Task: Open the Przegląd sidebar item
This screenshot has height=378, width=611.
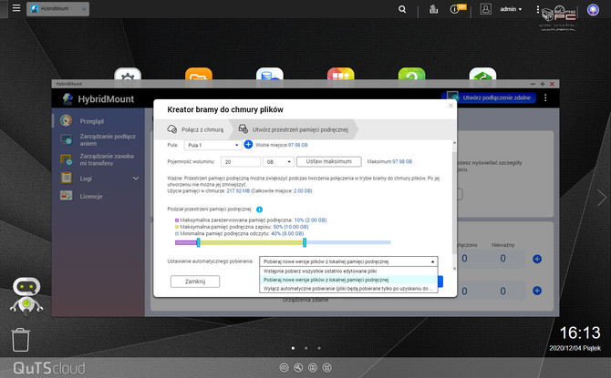Action: point(98,121)
